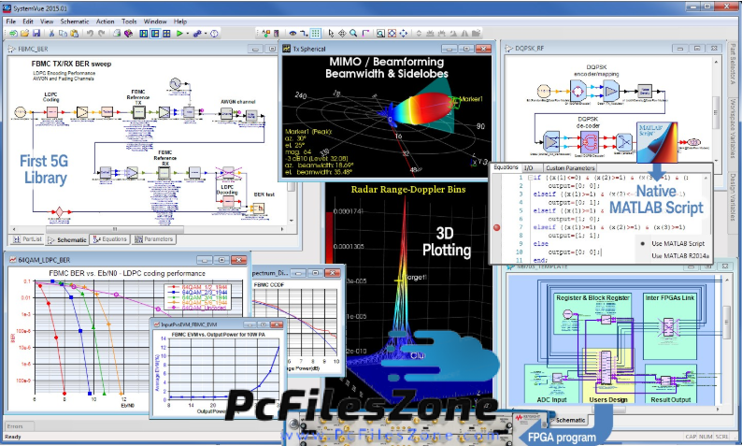
Task: Click the Undo arrow icon
Action: pos(87,33)
